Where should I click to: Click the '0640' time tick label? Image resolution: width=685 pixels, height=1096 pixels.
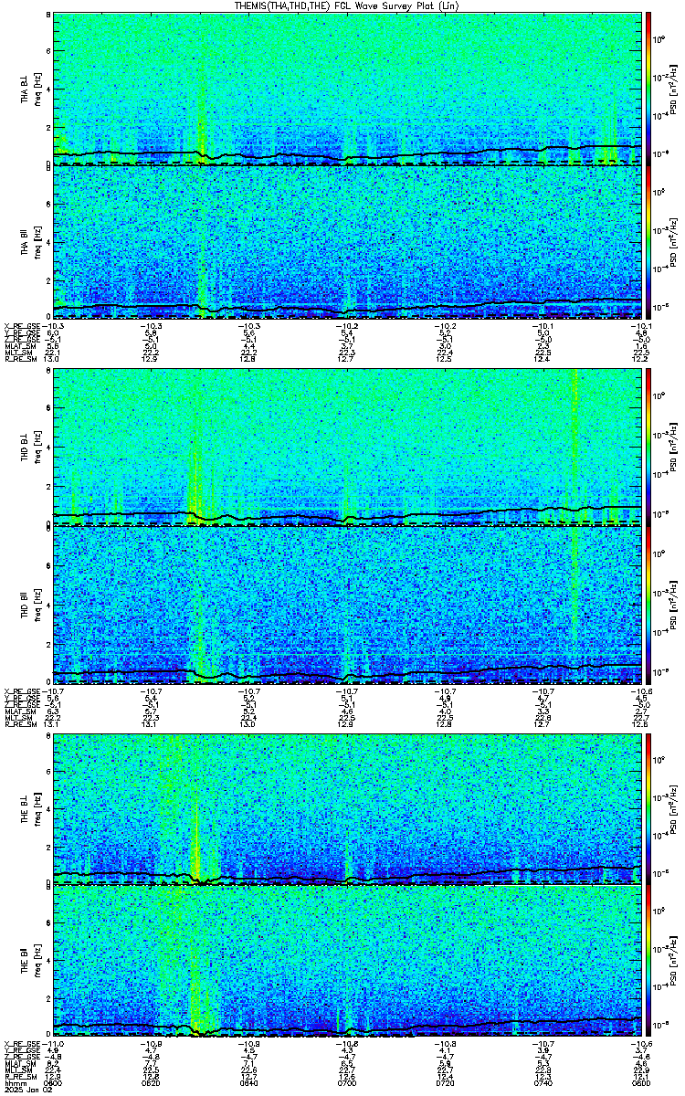pyautogui.click(x=248, y=1083)
